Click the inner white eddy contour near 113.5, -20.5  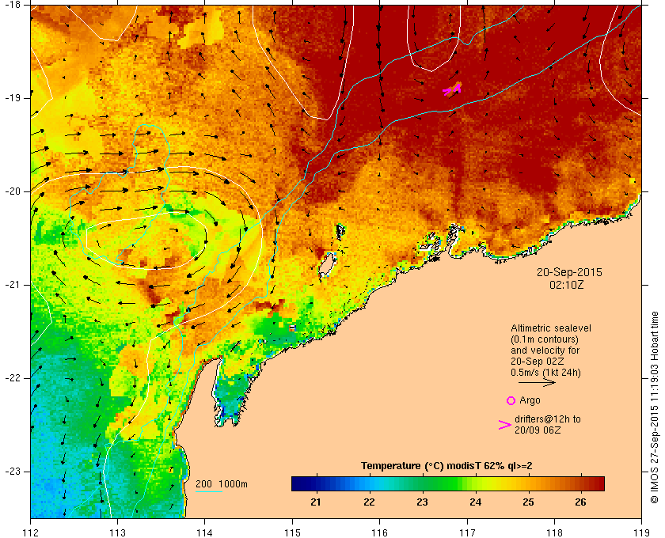(x=146, y=241)
